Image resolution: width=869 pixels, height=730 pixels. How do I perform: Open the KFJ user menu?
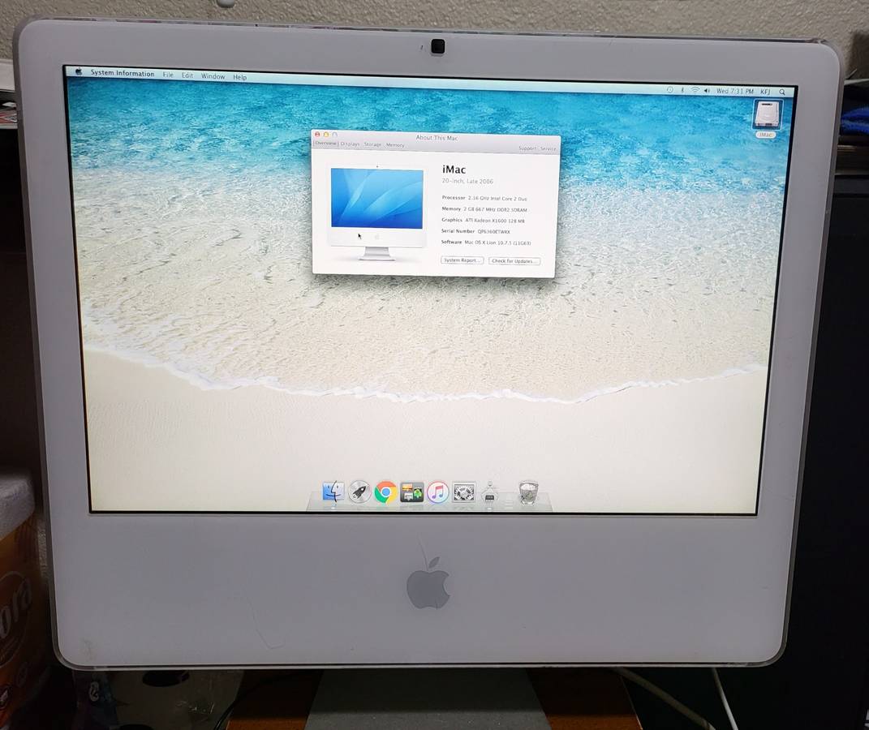[x=765, y=92]
